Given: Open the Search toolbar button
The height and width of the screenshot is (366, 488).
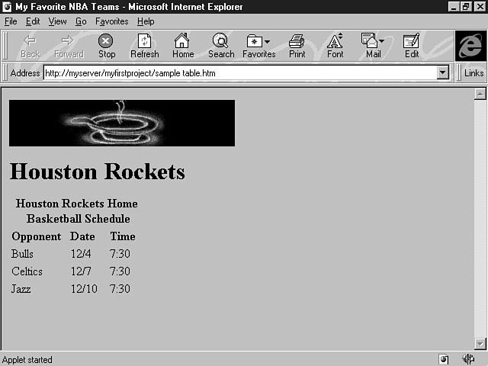Looking at the screenshot, I should tap(221, 45).
